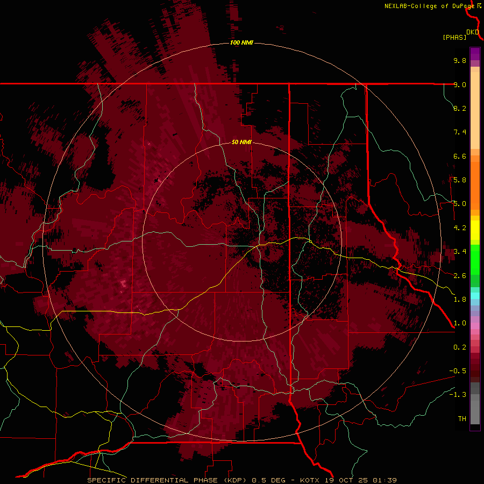484x484 pixels.
Task: Click the 5.0 value on color scale
Action: click(460, 204)
